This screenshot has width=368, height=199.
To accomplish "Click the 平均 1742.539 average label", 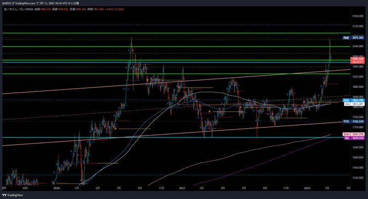I will pos(353,121).
